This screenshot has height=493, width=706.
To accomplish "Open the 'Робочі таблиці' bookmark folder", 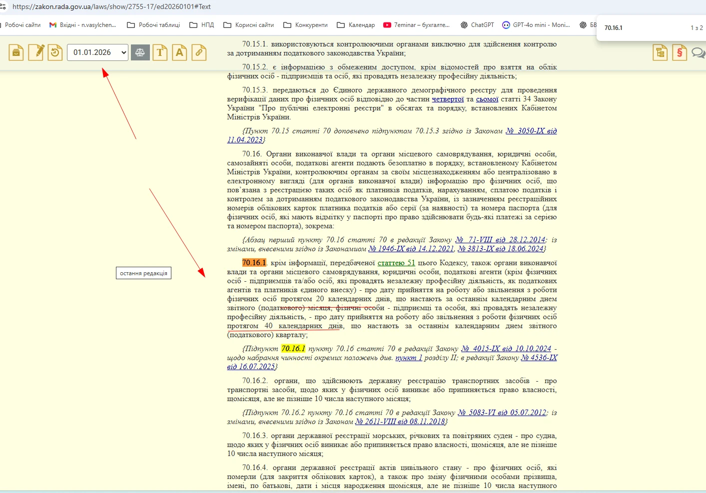I will click(153, 25).
